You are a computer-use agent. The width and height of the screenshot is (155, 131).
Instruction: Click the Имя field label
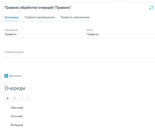click(x=90, y=30)
